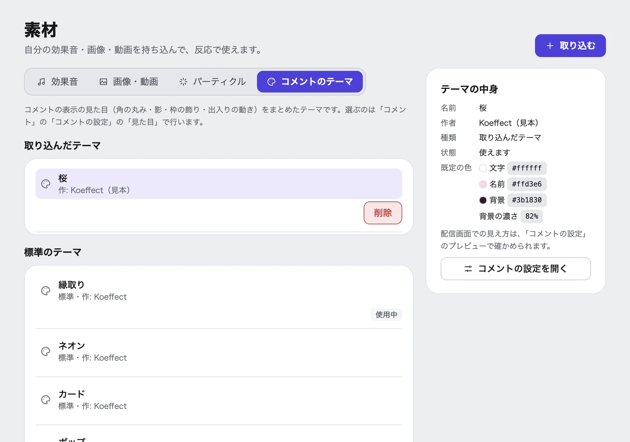Select the コメントのテーマ tab
This screenshot has width=630, height=442.
(x=310, y=82)
